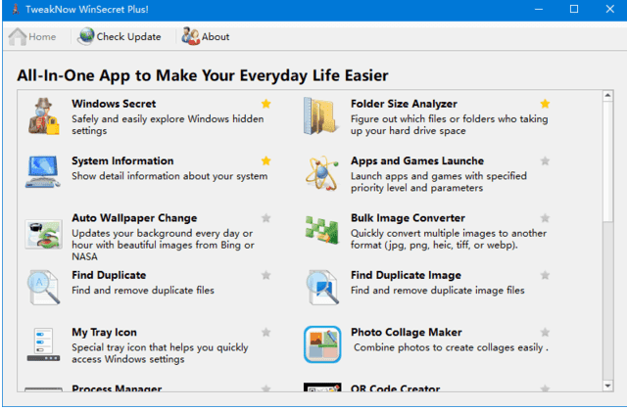Viewport: 627px width, 410px height.
Task: Favorite Auto Wallpaper Change with its star
Action: 265,218
